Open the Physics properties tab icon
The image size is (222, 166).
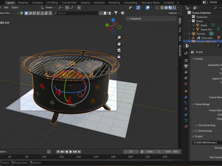coord(186,109)
